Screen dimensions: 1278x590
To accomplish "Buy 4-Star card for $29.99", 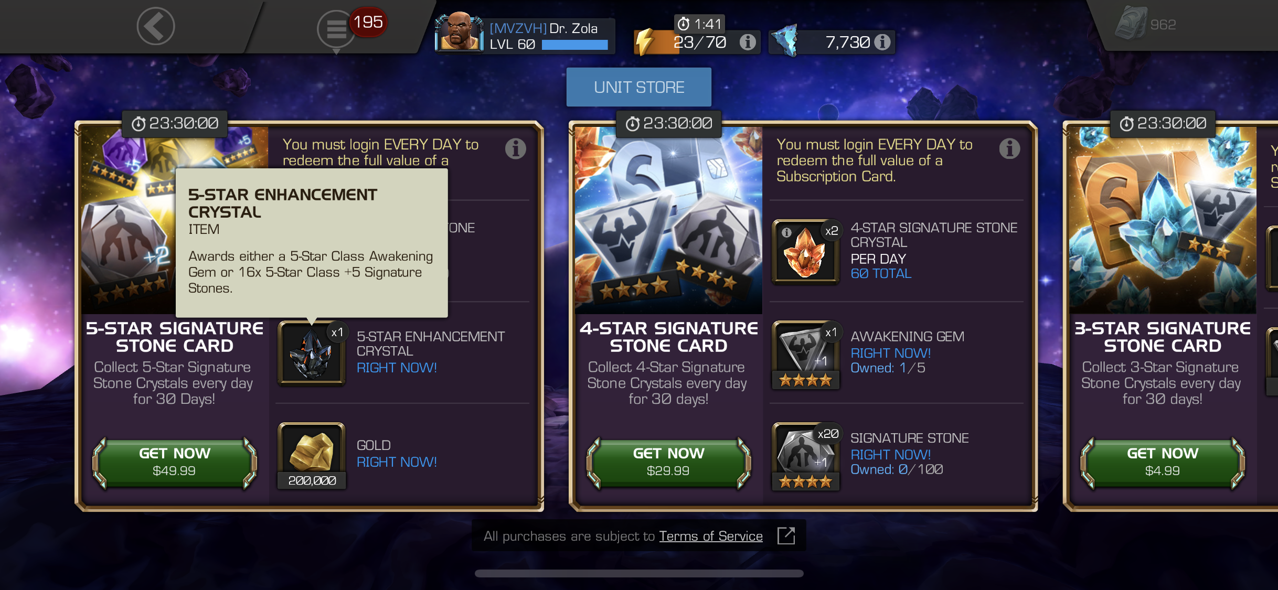I will (668, 462).
